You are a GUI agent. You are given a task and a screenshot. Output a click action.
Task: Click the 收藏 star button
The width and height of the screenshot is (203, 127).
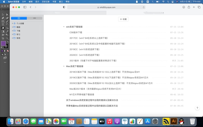point(123,19)
